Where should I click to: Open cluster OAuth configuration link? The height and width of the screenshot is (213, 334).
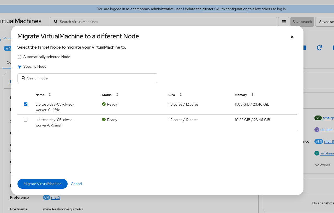point(225,9)
